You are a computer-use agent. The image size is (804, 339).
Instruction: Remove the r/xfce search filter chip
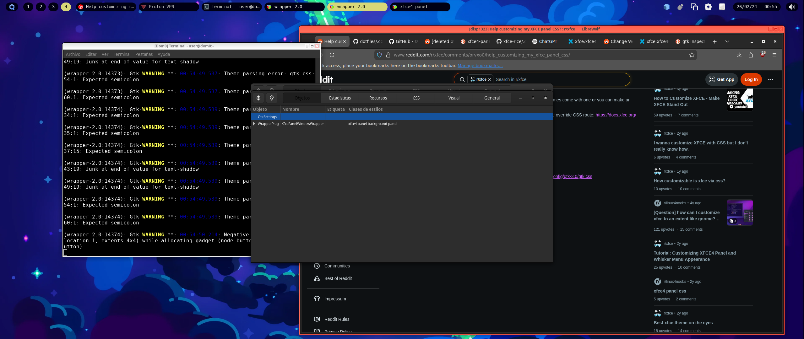[489, 79]
